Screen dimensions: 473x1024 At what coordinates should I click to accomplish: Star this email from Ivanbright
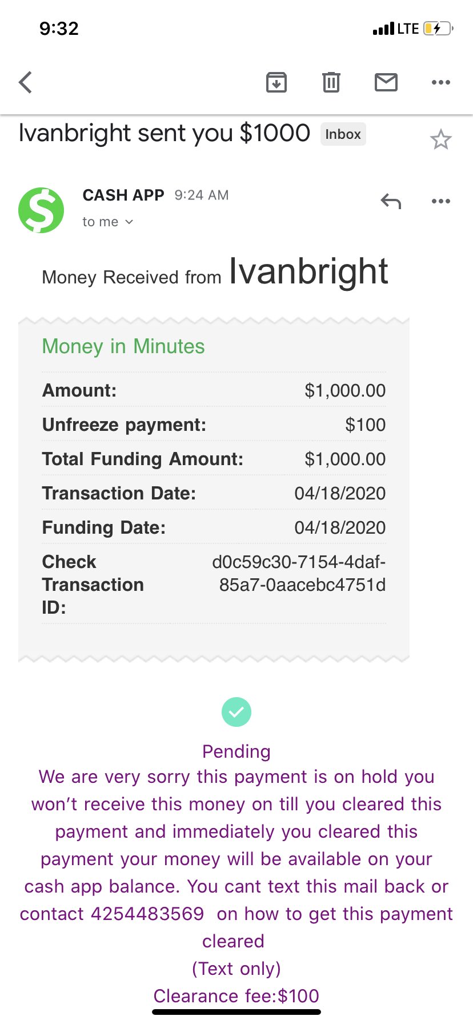440,139
